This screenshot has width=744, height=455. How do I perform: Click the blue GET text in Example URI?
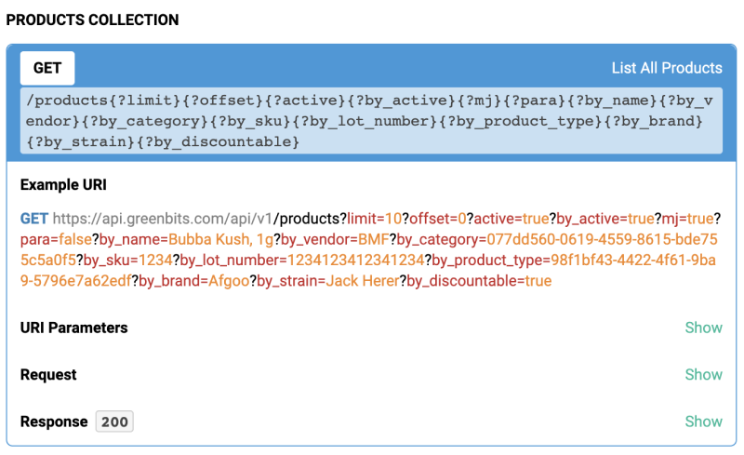click(33, 219)
